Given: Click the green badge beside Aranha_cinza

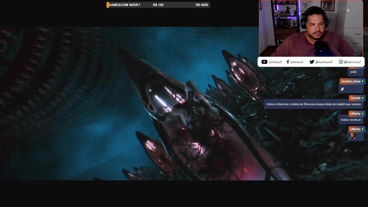Looking at the screenshot, I should tap(363, 81).
